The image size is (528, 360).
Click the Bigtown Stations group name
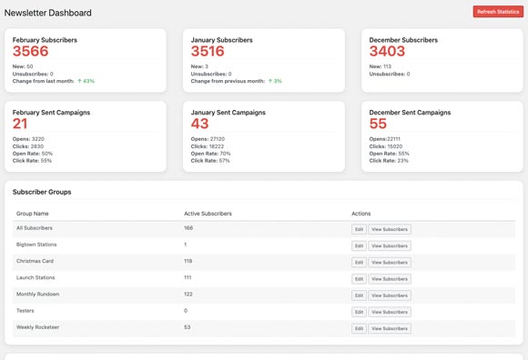36,245
